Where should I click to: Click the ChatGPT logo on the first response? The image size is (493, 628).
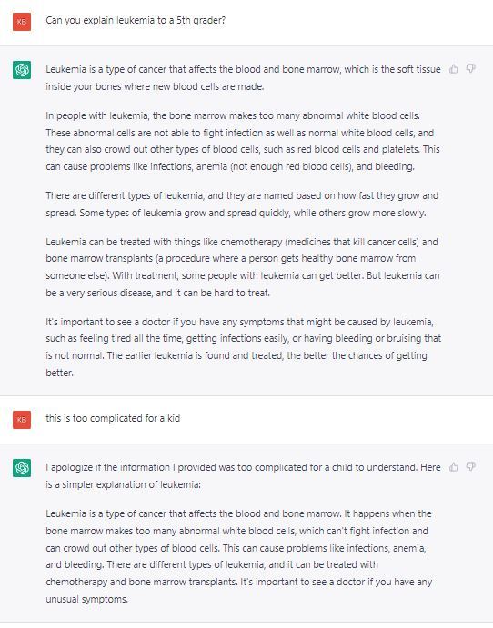tap(22, 70)
